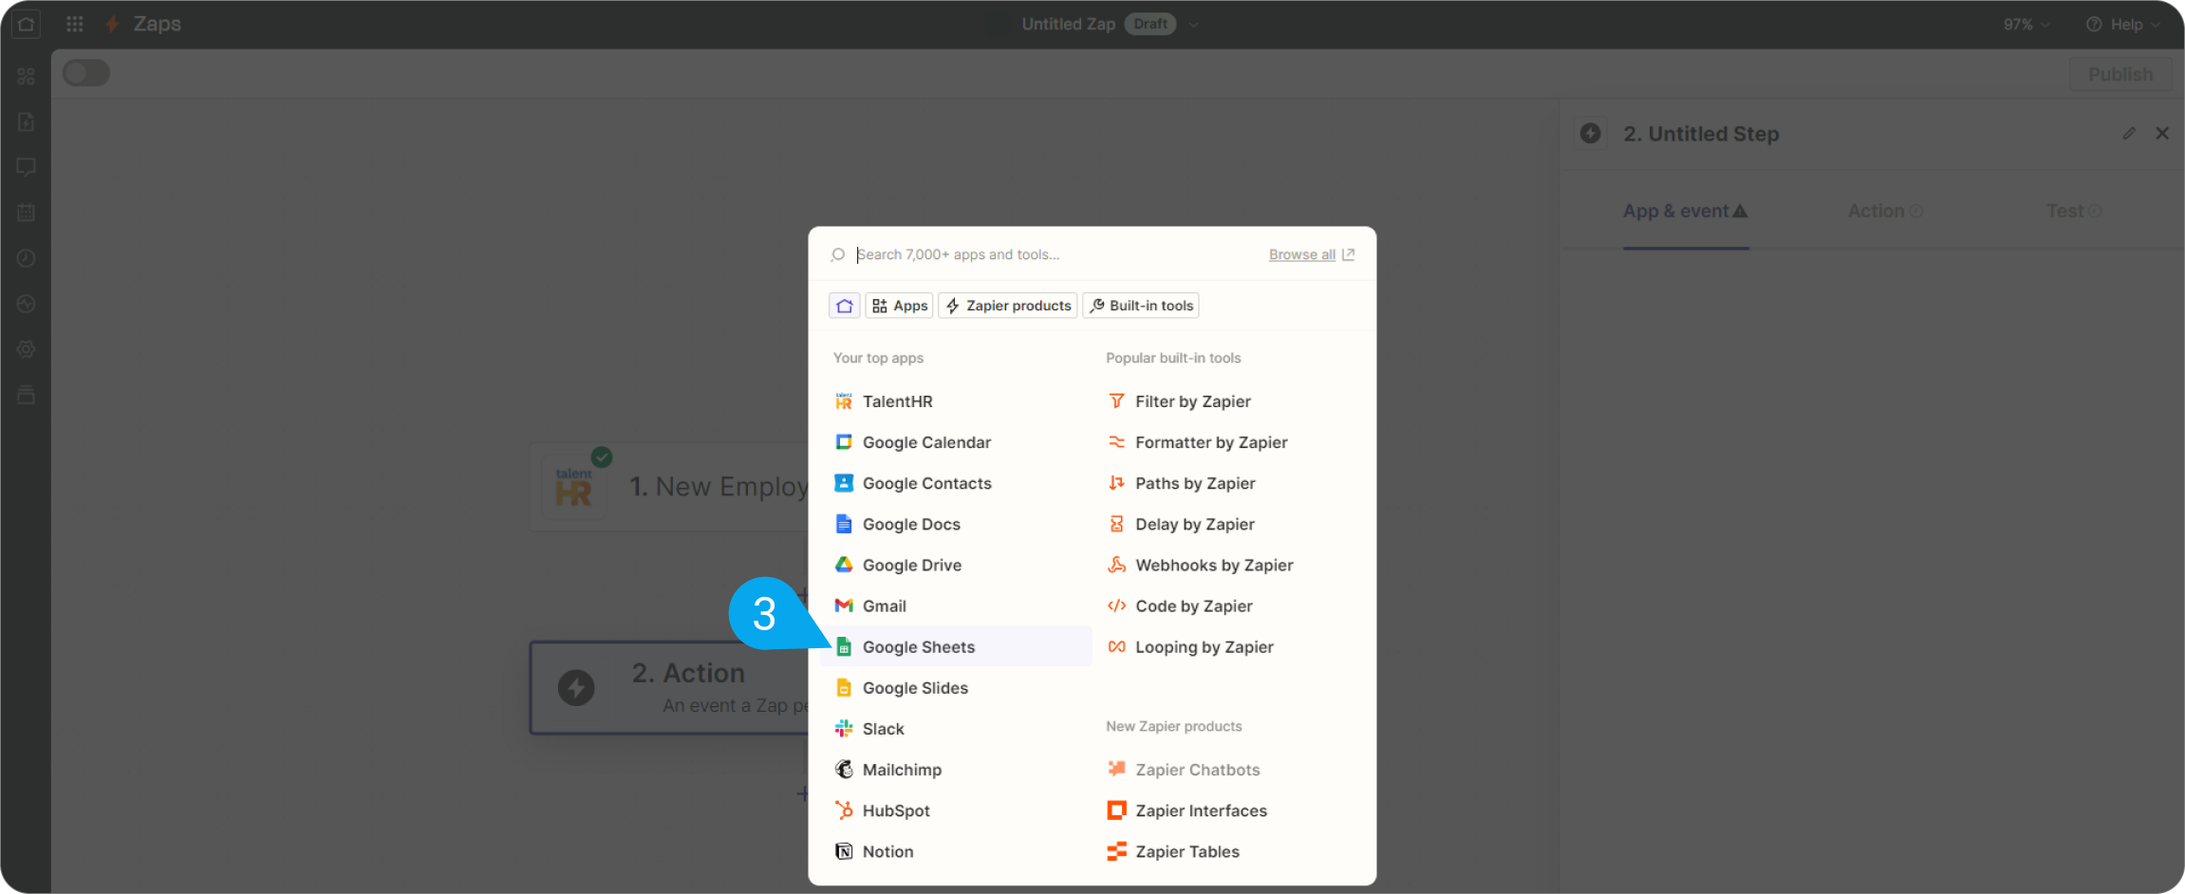Open the history clock sidebar icon

[x=26, y=258]
